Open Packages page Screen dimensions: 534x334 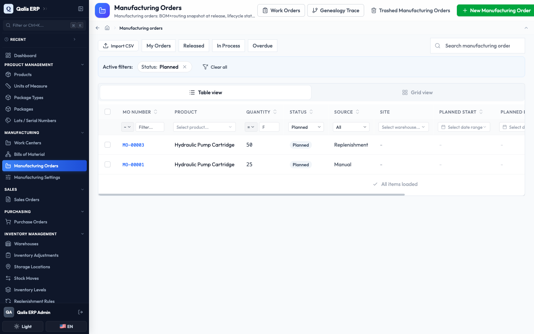tap(44, 109)
